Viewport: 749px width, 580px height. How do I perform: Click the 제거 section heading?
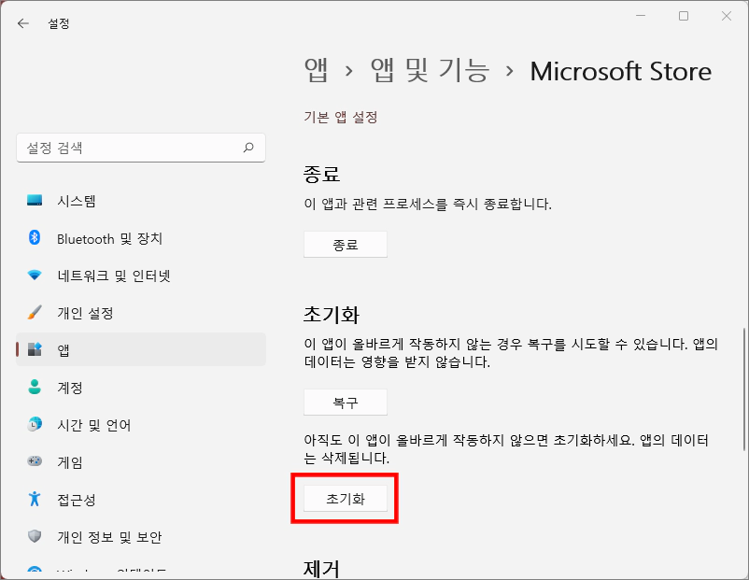coord(321,569)
